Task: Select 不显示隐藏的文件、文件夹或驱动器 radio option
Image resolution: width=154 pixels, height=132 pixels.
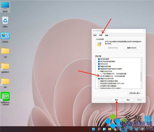Action: [x=101, y=74]
